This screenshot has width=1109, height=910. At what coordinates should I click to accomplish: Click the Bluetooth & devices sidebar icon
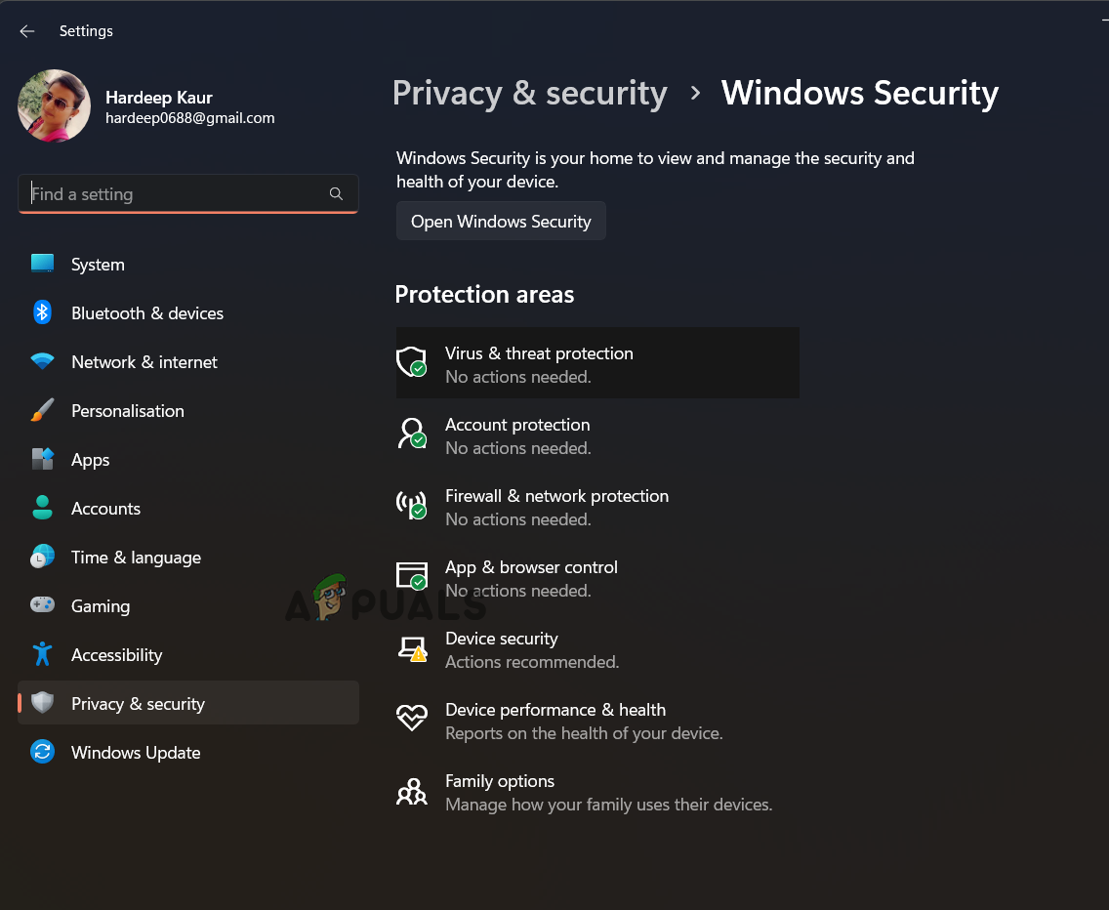[43, 312]
